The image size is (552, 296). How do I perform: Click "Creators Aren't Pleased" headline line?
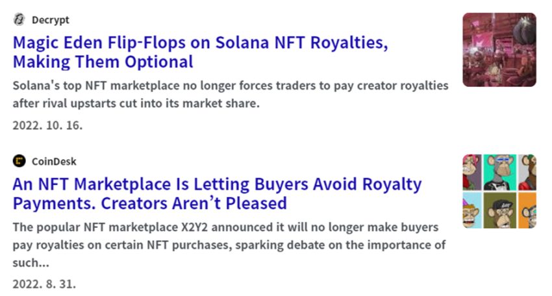(x=194, y=203)
